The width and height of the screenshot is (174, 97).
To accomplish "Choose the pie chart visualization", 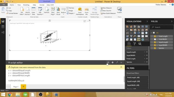I will click(135, 33).
